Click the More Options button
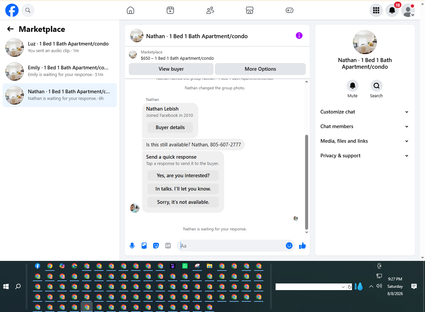This screenshot has height=312, width=425. pyautogui.click(x=260, y=69)
